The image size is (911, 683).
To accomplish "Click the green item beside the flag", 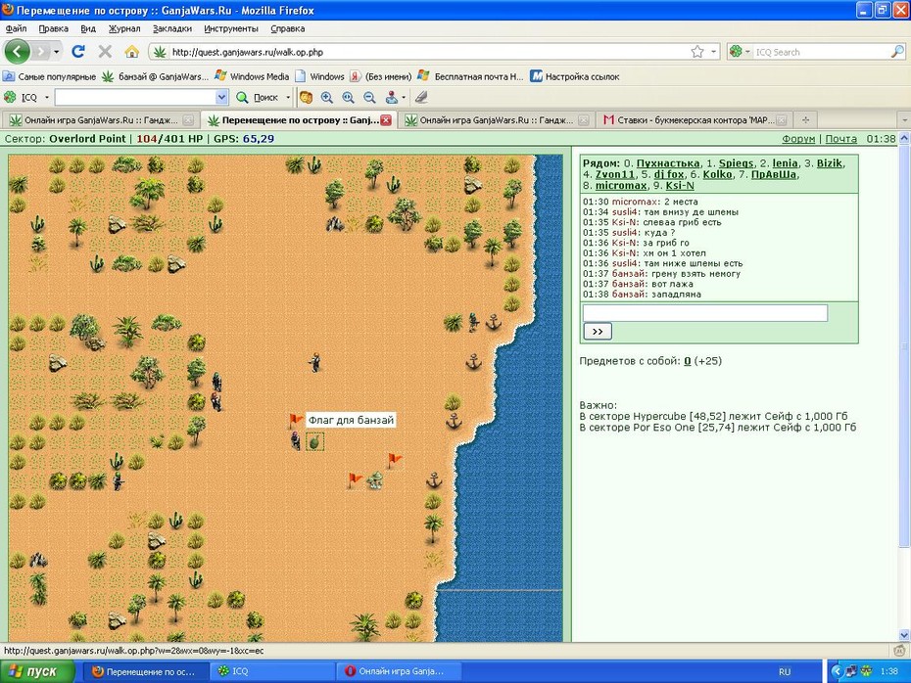I will [314, 442].
